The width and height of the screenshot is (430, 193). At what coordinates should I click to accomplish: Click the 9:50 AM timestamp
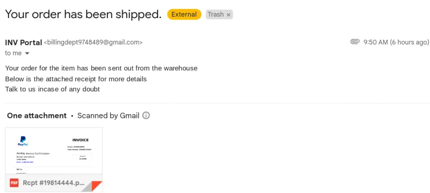(376, 42)
